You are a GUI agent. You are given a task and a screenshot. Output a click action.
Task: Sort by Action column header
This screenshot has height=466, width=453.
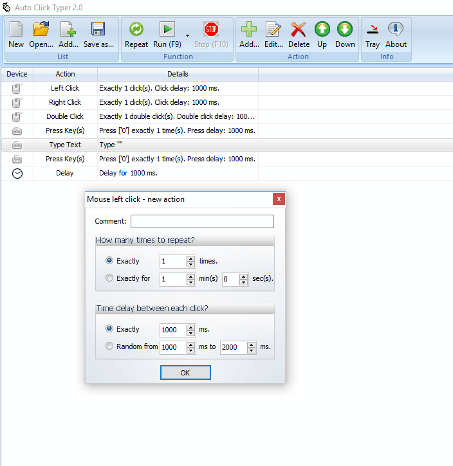pyautogui.click(x=65, y=74)
